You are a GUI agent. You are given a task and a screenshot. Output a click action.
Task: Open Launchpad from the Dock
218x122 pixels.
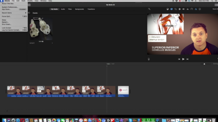click(13, 120)
